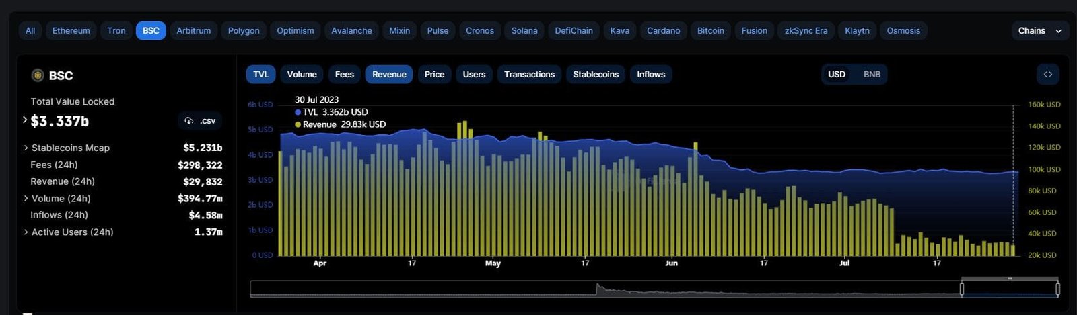Toggle the Revenue chart metric
This screenshot has height=315, width=1077.
[x=389, y=74]
